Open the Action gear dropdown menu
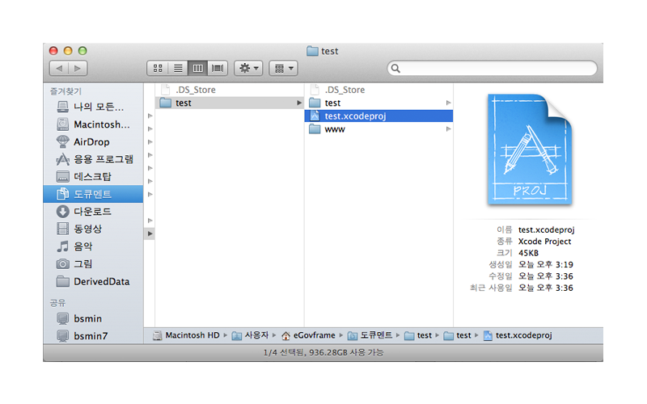The image size is (647, 404). (247, 69)
